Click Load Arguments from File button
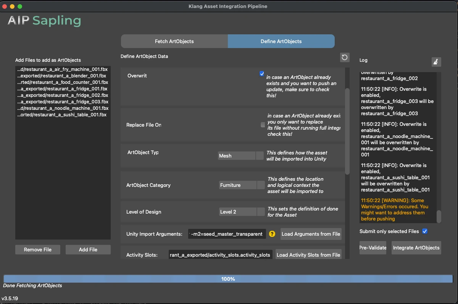The image size is (458, 304). point(311,234)
